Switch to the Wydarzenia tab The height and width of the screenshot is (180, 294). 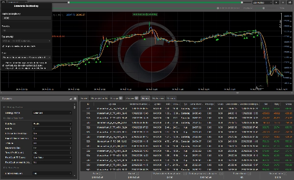point(158,98)
